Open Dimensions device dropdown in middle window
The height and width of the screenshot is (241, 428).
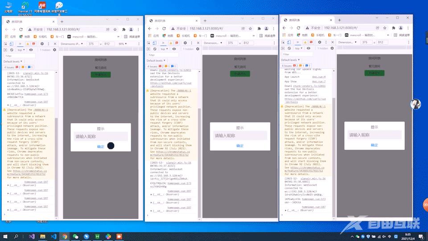(213, 43)
